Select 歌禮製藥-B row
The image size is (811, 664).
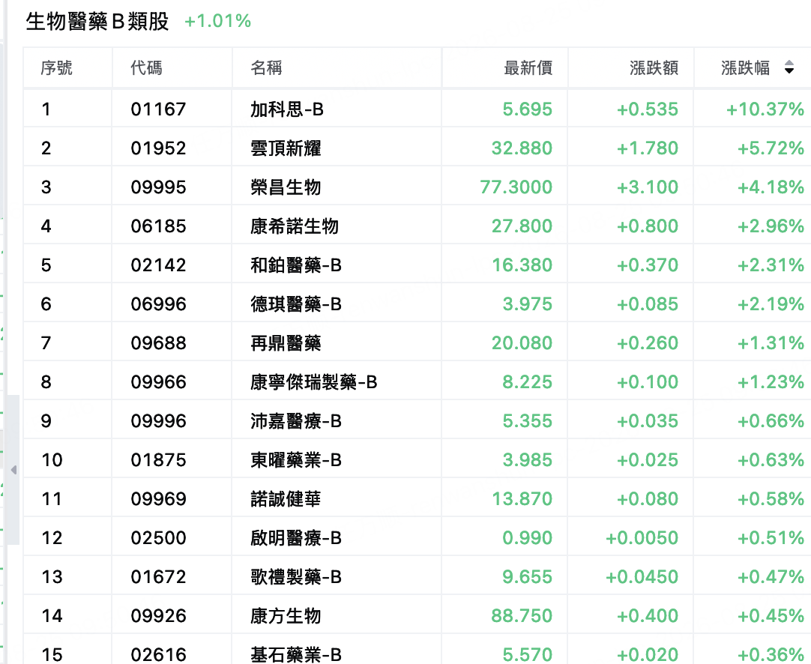[417, 576]
